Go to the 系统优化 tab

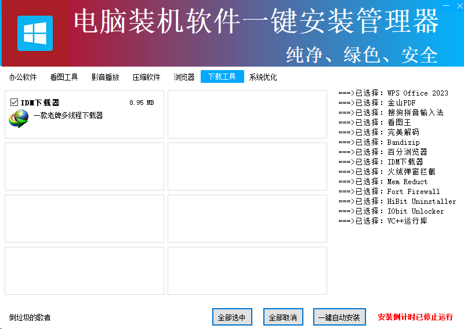pyautogui.click(x=263, y=77)
